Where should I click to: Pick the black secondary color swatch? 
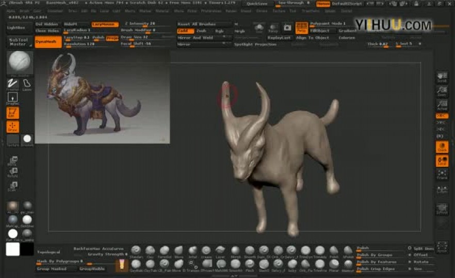(27, 249)
